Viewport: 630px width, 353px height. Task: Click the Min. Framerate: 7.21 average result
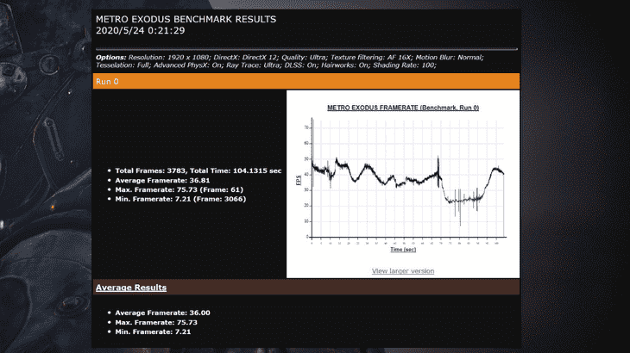click(153, 331)
